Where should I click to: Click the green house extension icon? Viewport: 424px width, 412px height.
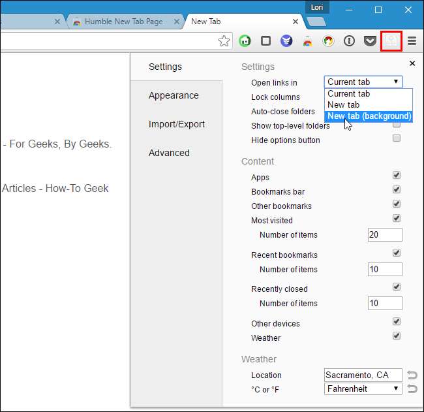[x=245, y=41]
